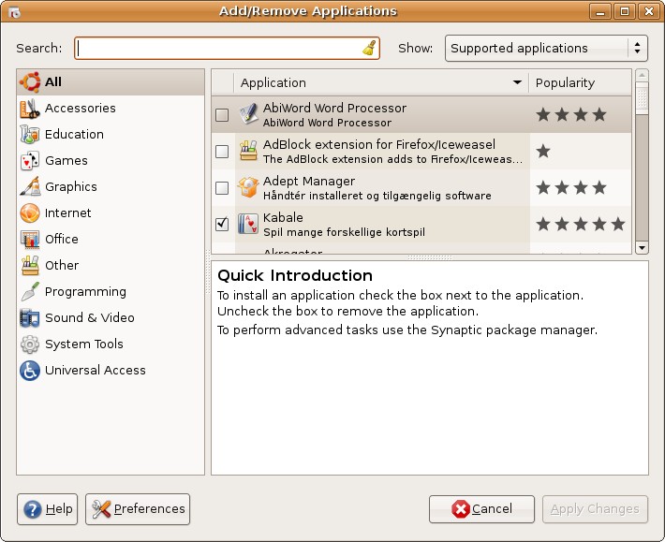
Task: Select the Internet globe category
Action: click(30, 213)
